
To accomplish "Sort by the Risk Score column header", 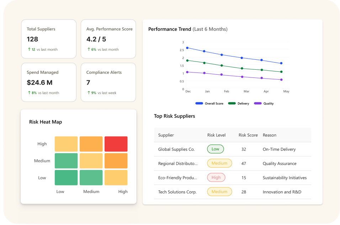I will [248, 135].
